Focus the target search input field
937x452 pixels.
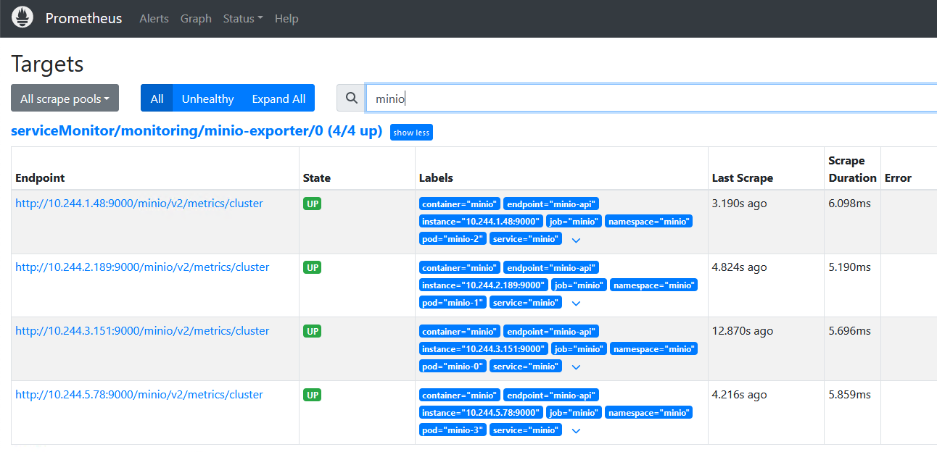click(651, 99)
